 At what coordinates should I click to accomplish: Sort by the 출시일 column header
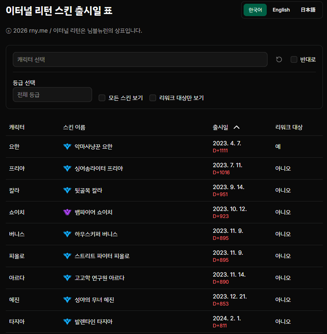220,128
